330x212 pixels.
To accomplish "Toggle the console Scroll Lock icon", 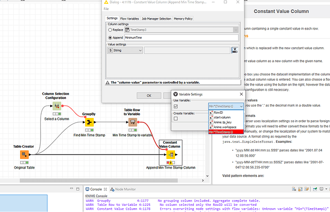I will 300,189.
